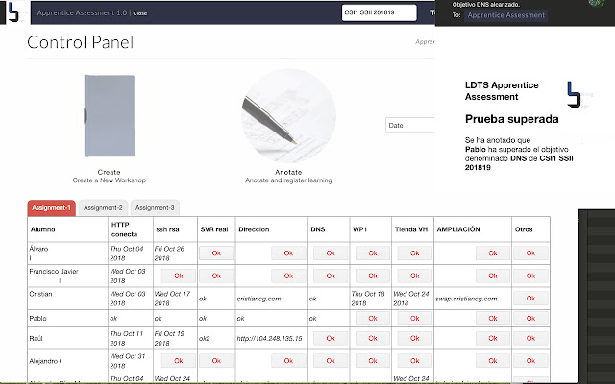
Task: Click Ok under Direccion for Alejandro
Action: pos(288,361)
